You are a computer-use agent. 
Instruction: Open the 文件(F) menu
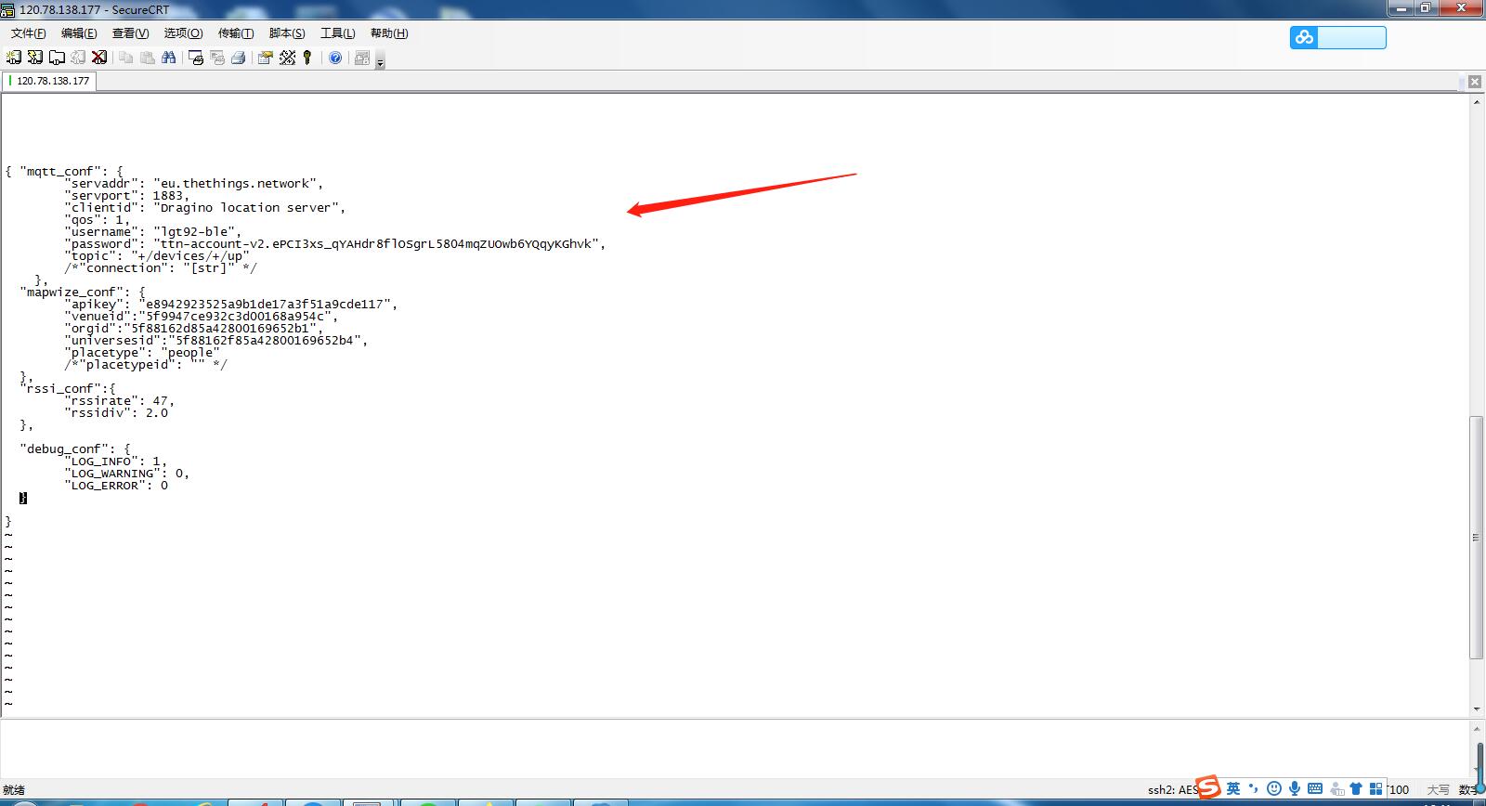pyautogui.click(x=28, y=32)
